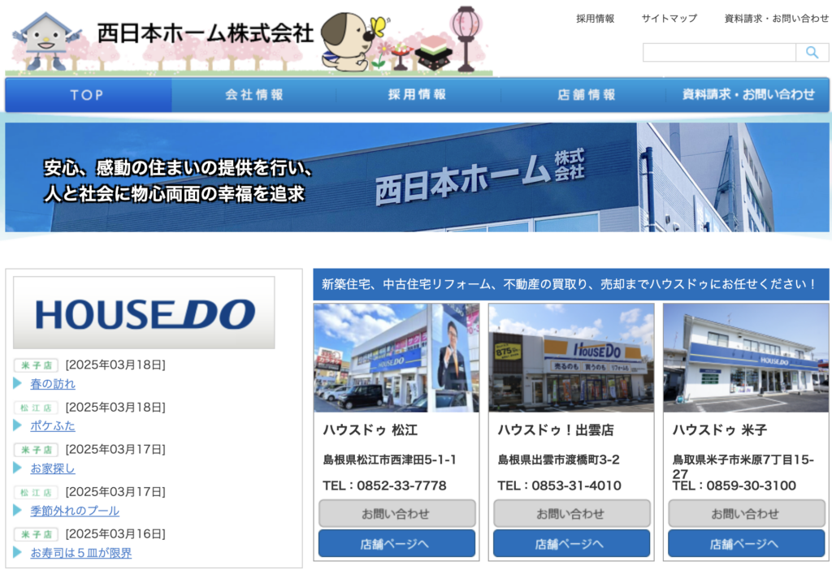Click the blue arrow beside 春の訪れ
The height and width of the screenshot is (574, 832).
[18, 383]
